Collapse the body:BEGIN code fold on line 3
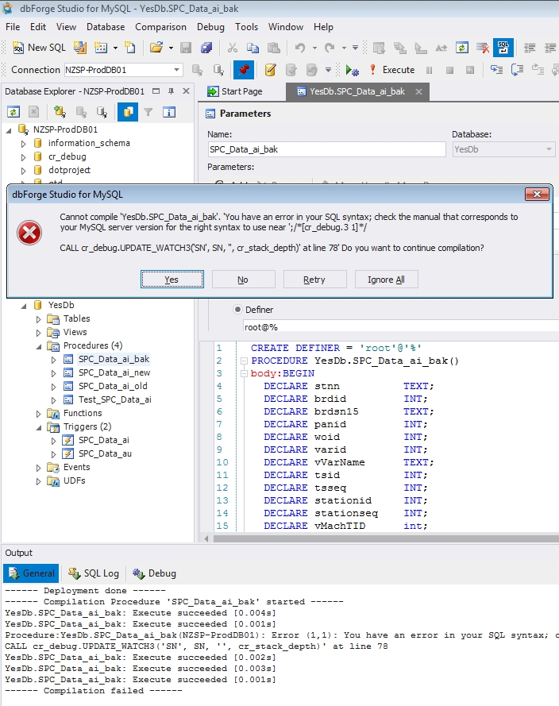The width and height of the screenshot is (559, 706). coord(244,373)
